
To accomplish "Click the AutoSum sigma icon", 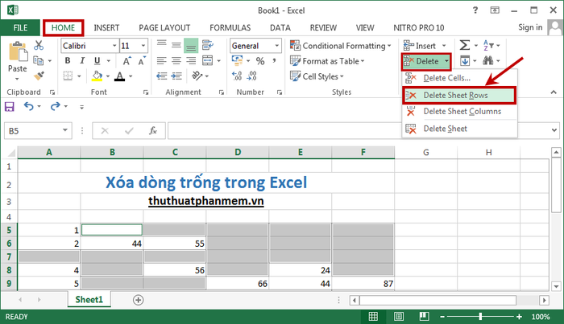I will (x=464, y=45).
